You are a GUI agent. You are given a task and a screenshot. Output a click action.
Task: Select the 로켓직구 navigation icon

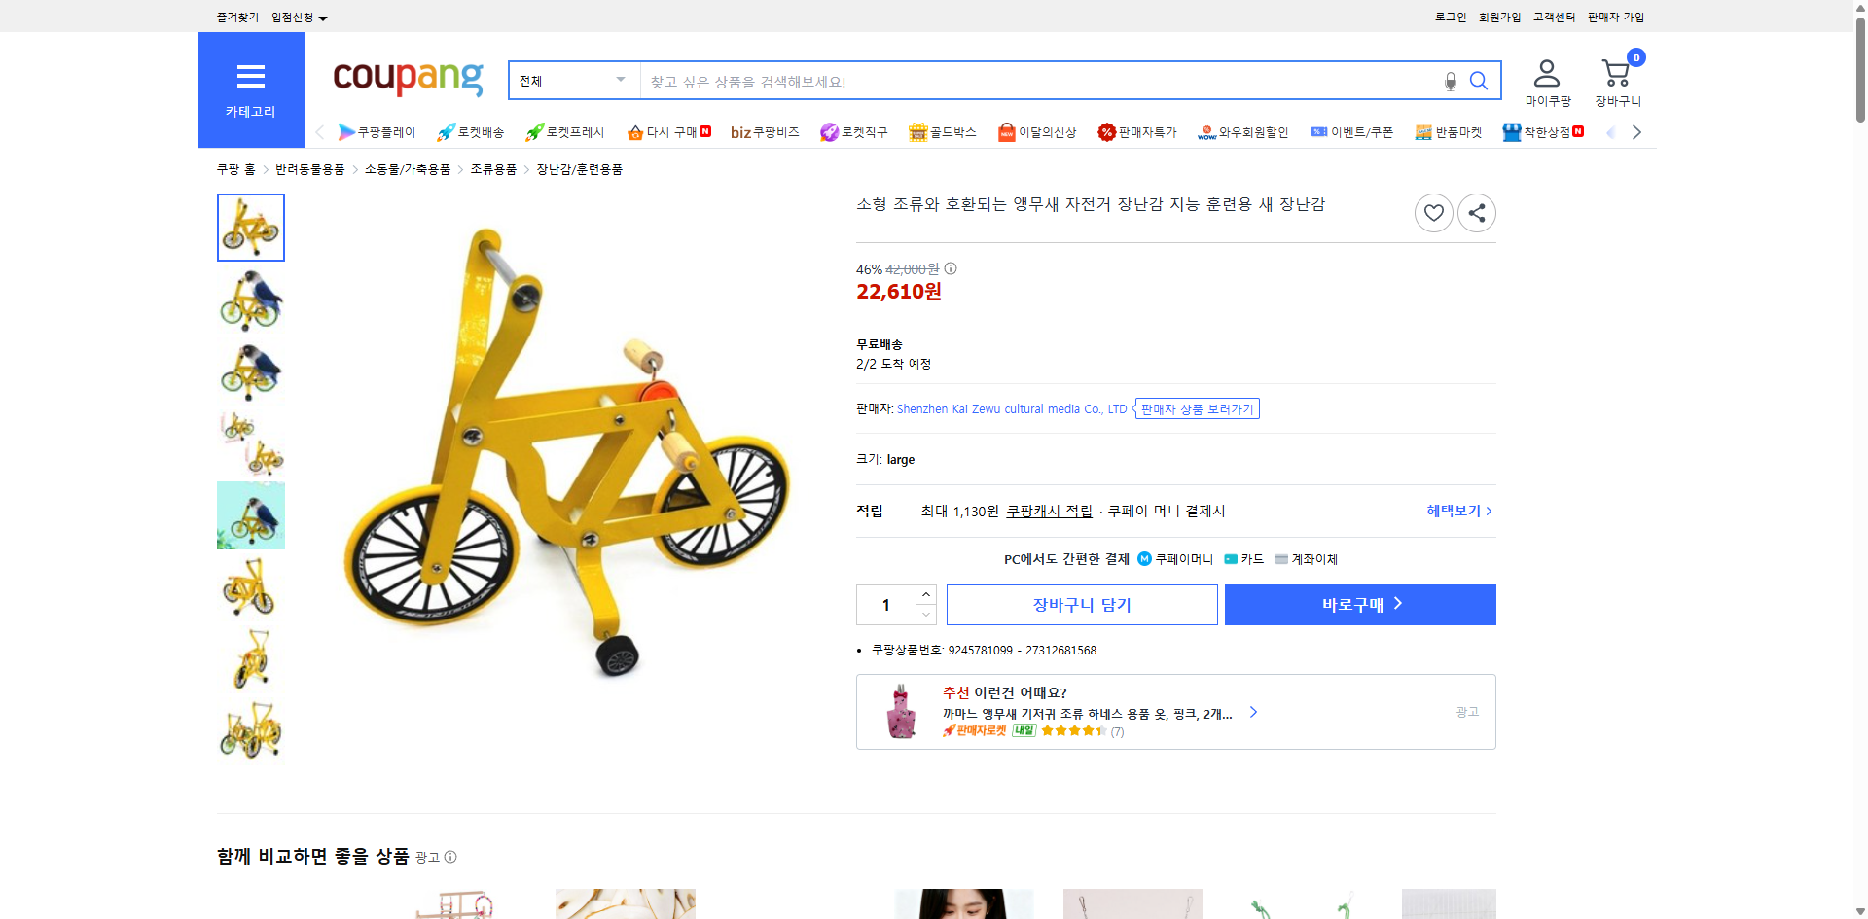coord(828,131)
